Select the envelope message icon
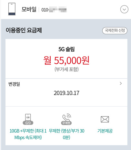The height and width of the screenshot is (150, 131). [105, 119]
